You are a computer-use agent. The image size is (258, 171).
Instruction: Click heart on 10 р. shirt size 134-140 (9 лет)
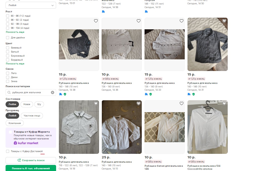(x=138, y=21)
